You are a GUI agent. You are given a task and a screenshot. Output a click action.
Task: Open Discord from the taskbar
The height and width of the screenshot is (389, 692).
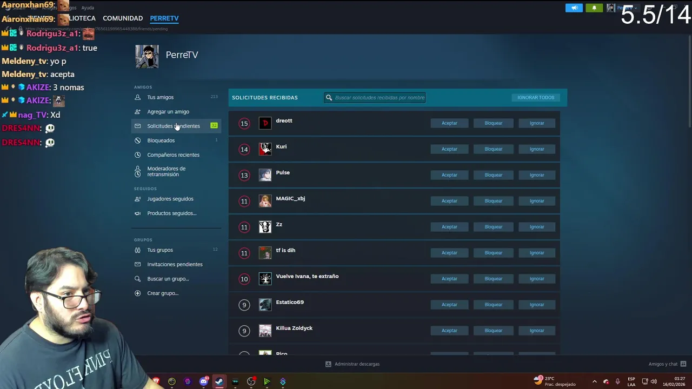click(204, 381)
